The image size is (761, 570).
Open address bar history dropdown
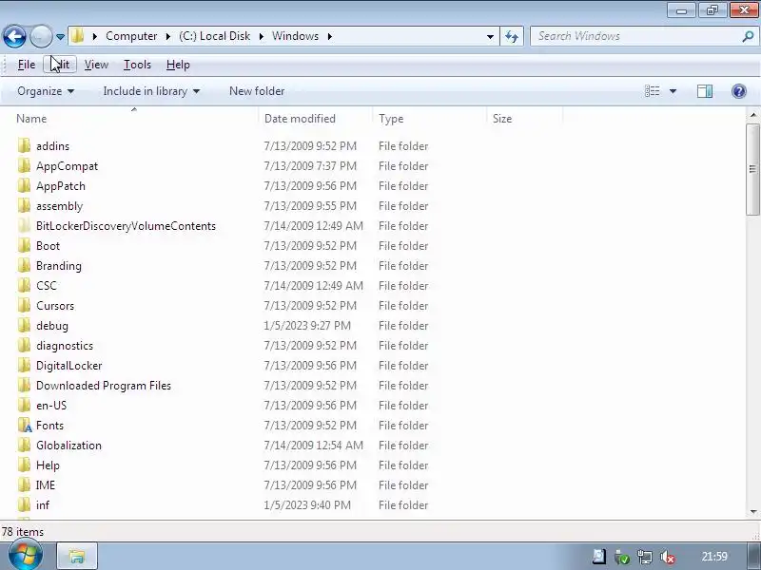[x=490, y=36]
